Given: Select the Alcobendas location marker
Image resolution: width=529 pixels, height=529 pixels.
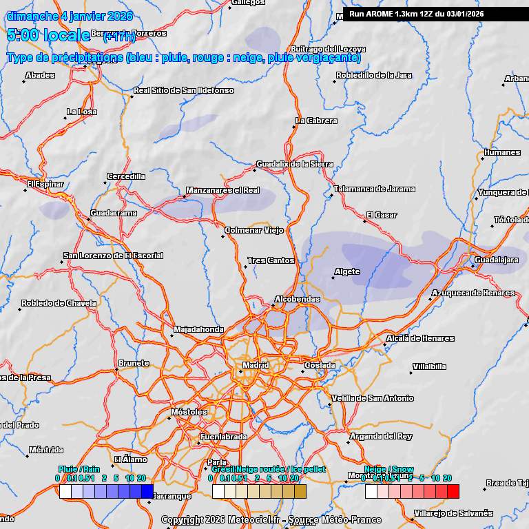Looking at the screenshot, I should click(x=273, y=306).
